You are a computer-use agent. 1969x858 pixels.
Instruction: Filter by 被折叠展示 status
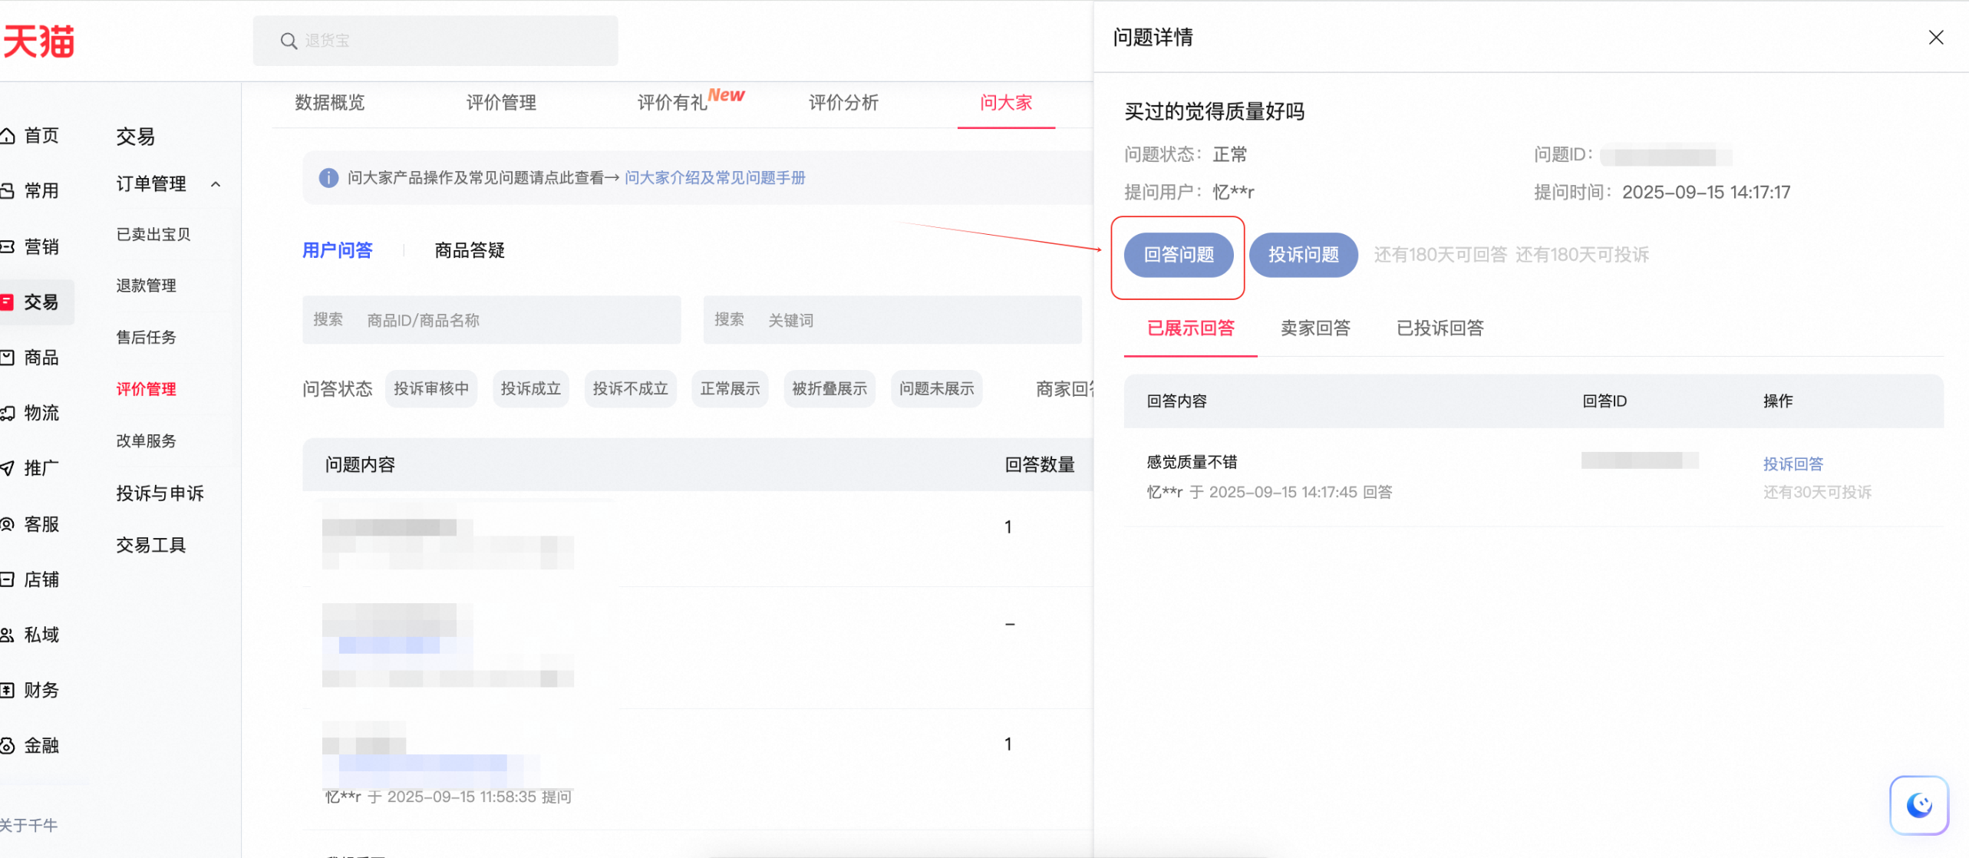click(829, 389)
